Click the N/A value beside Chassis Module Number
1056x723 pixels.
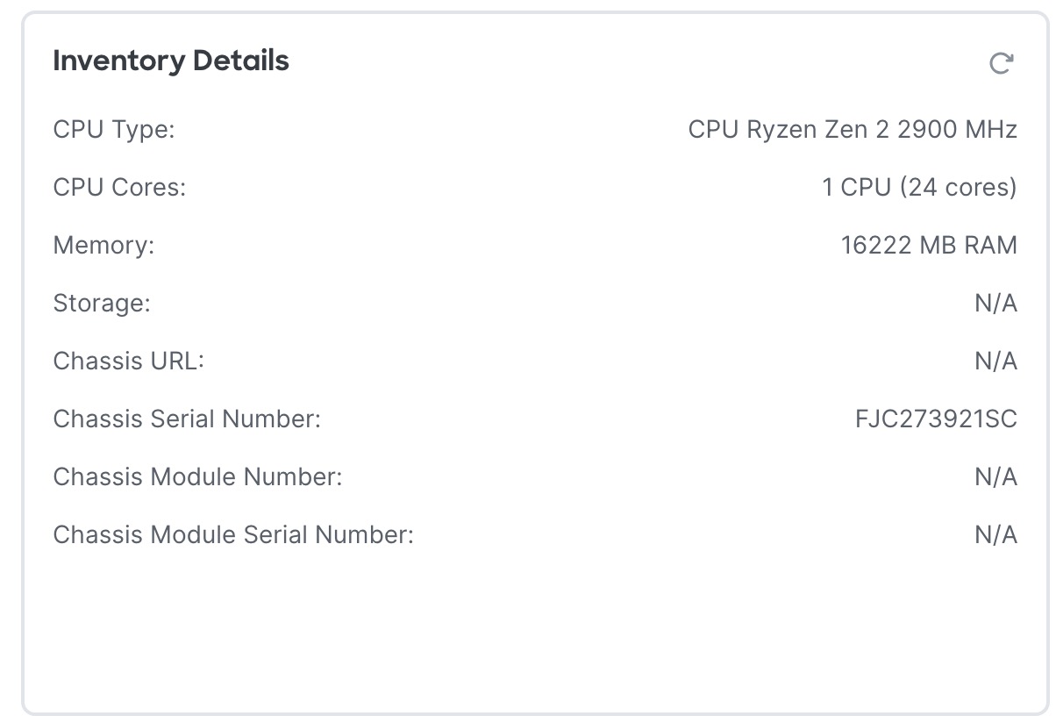coord(995,477)
